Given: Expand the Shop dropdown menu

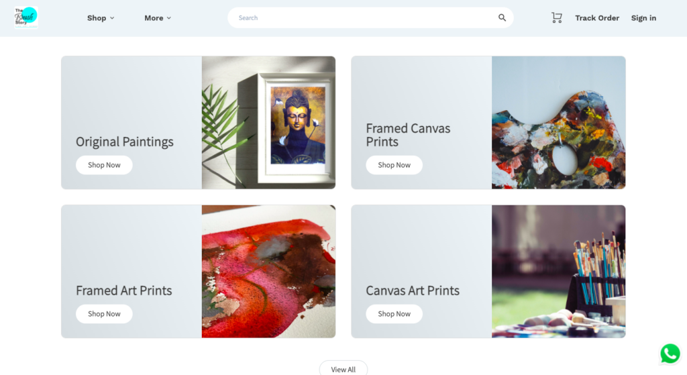Looking at the screenshot, I should [101, 18].
